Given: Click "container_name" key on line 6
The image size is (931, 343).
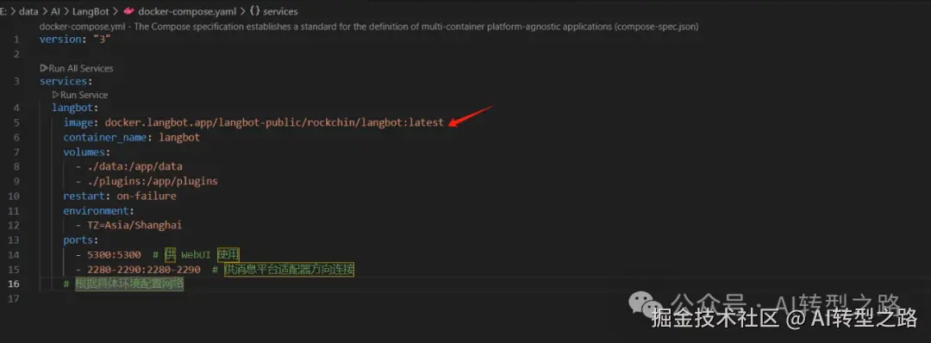Looking at the screenshot, I should tap(105, 137).
